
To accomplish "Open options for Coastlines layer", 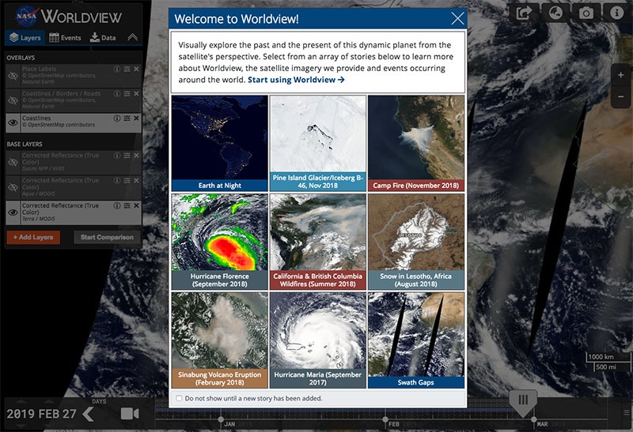I will coord(127,118).
